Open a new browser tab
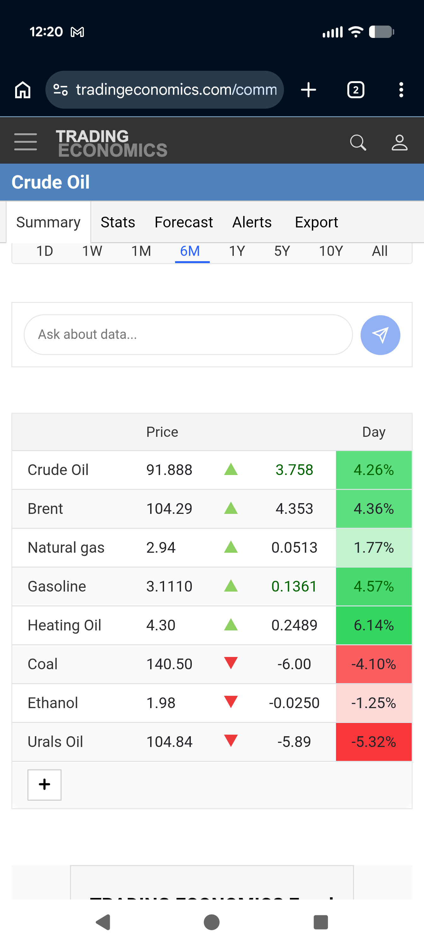Image resolution: width=424 pixels, height=945 pixels. [x=308, y=90]
